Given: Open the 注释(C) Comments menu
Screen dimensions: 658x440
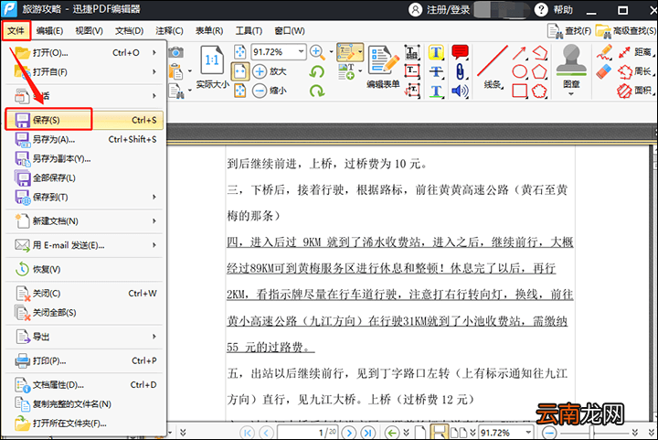Looking at the screenshot, I should coord(170,31).
